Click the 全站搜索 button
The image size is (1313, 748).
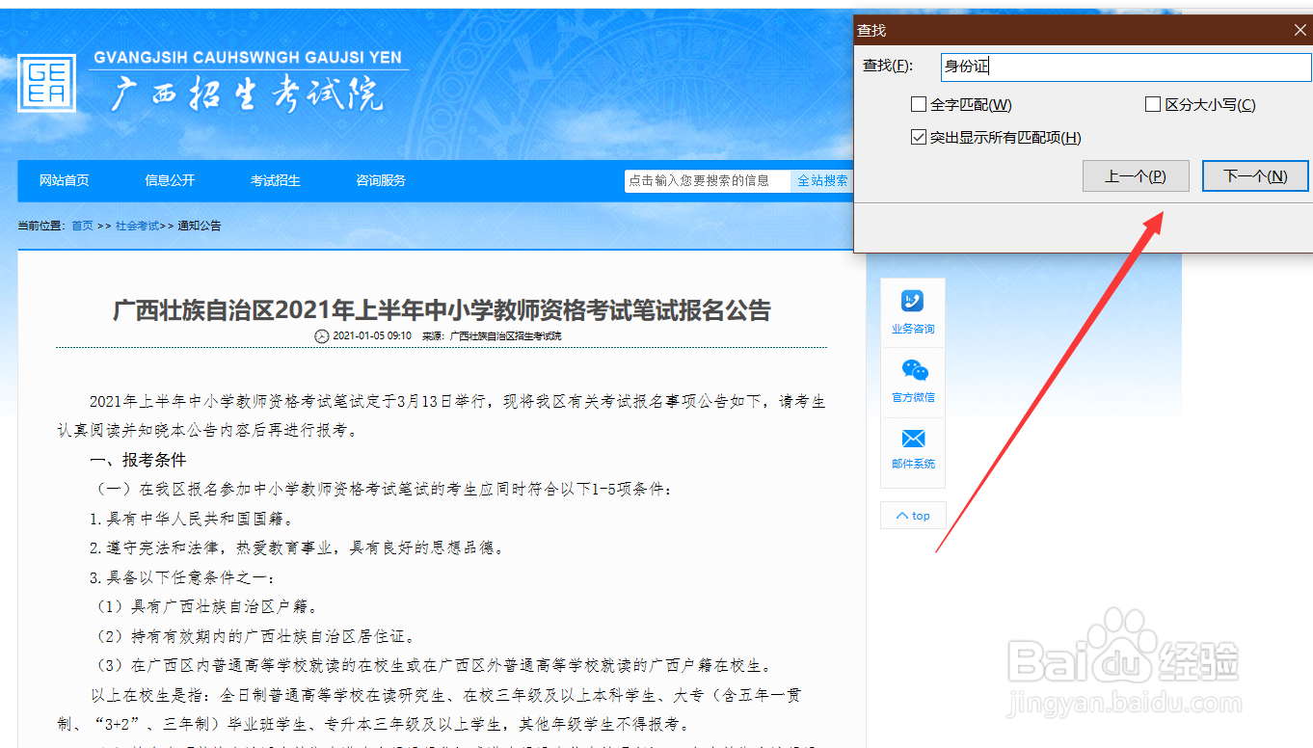click(822, 180)
